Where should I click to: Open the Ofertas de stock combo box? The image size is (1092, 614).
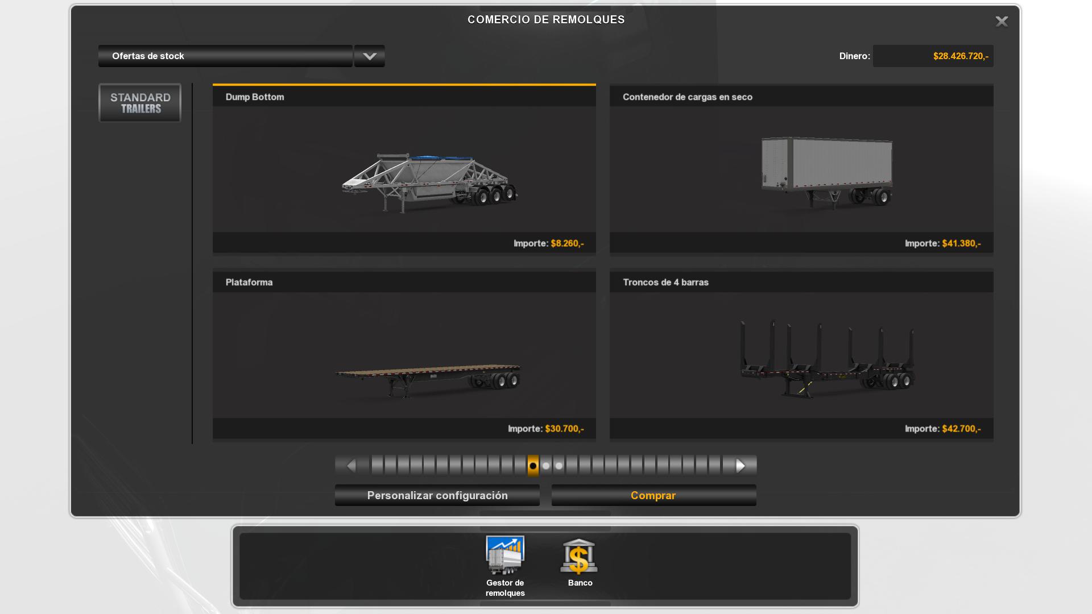[x=225, y=56]
